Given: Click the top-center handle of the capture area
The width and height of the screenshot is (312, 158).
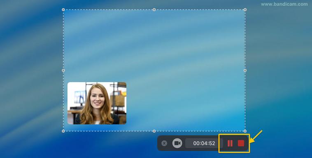Looking at the screenshot, I should tap(154, 9).
